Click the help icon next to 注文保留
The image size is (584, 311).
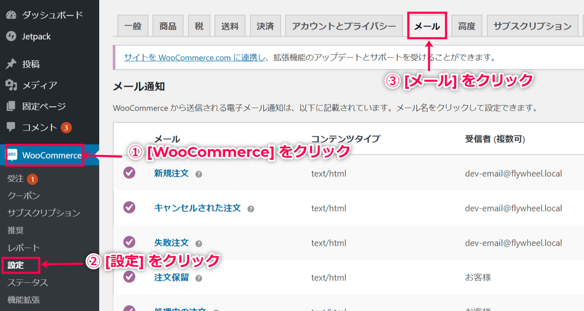point(198,278)
